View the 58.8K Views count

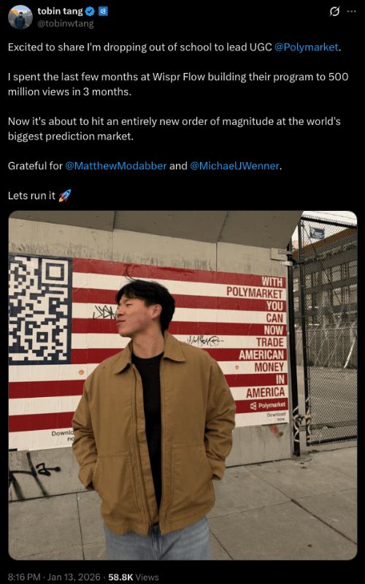tap(134, 577)
